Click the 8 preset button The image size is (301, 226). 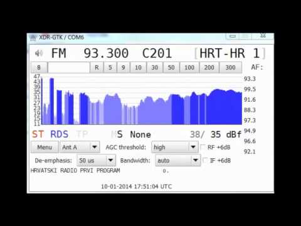(x=39, y=68)
